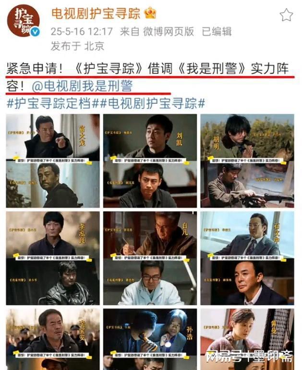Open the 胡明 poster thumbnail
302x370 pixels.
pyautogui.click(x=247, y=160)
